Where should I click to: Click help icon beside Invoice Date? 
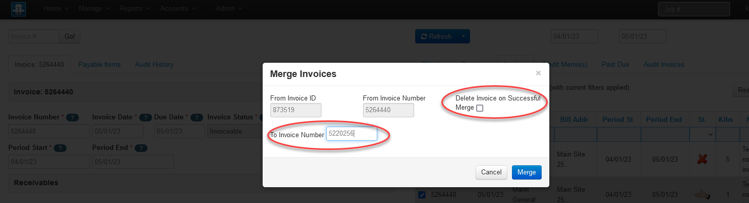(145, 117)
